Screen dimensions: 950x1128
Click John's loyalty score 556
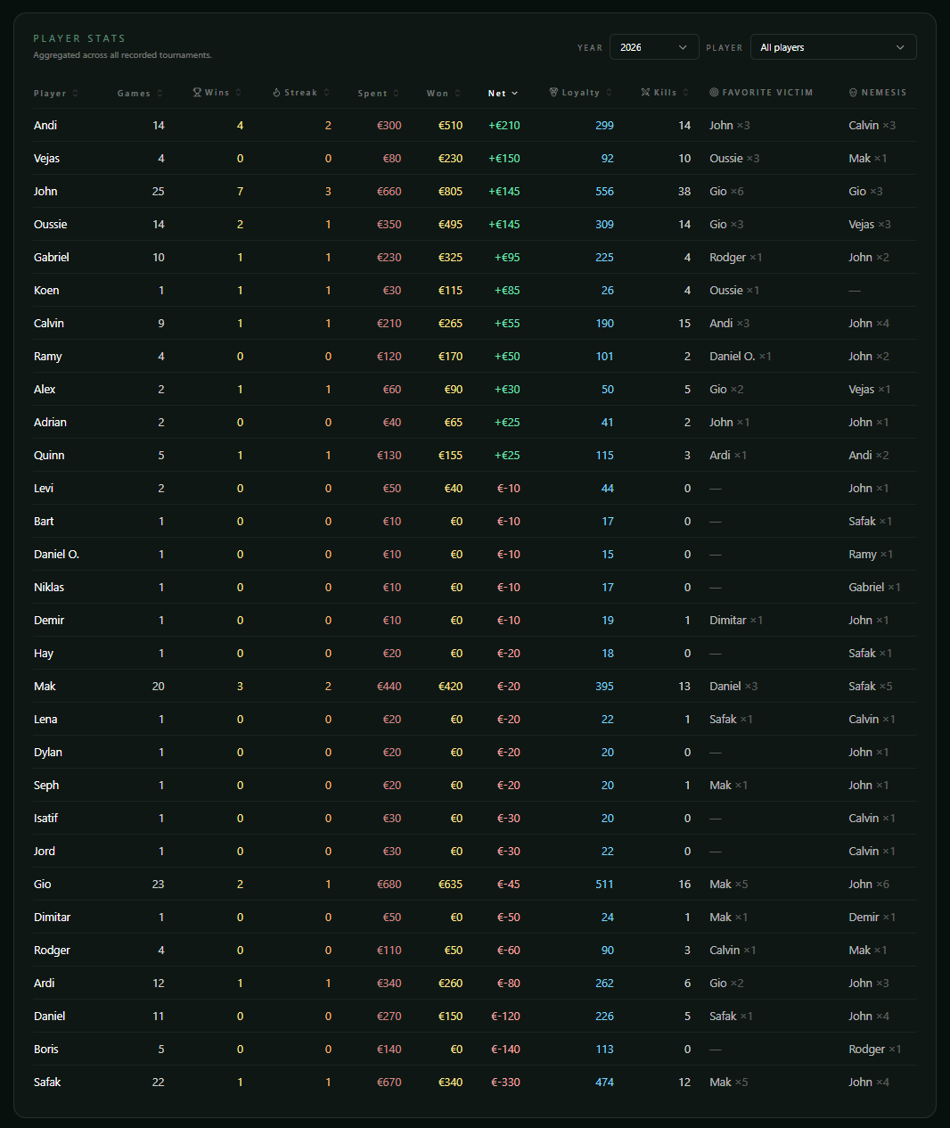604,192
